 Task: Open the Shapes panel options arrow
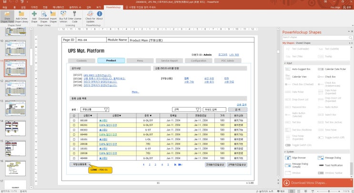[349, 31]
